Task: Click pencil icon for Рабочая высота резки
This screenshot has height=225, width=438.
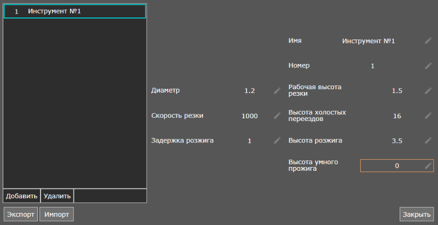Action: (428, 91)
